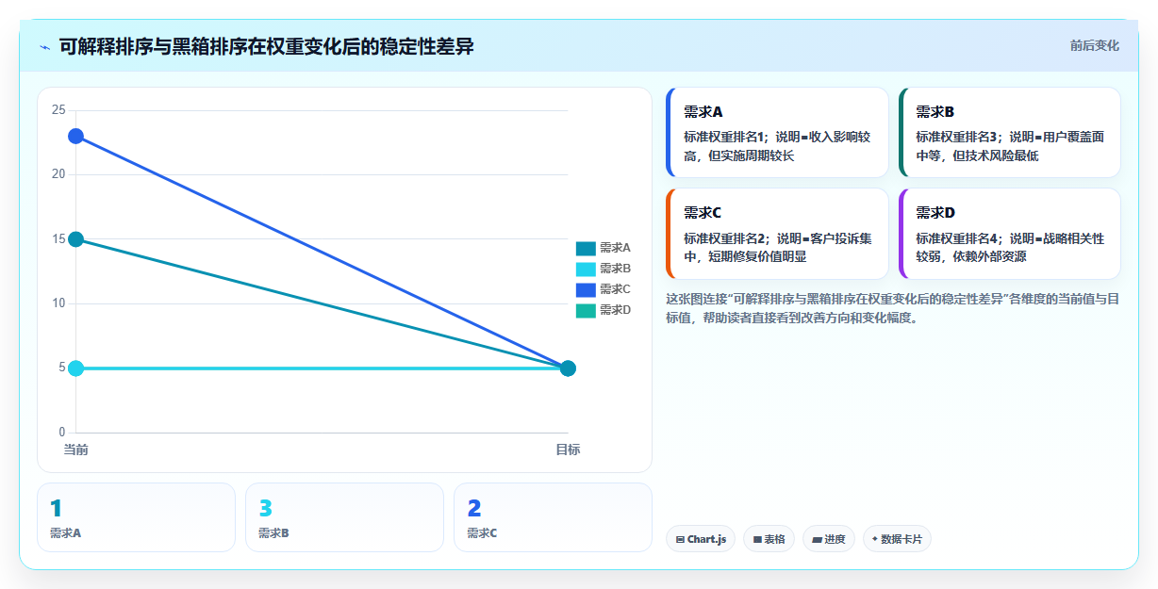Select the stat card showing 1 需求A

click(136, 517)
